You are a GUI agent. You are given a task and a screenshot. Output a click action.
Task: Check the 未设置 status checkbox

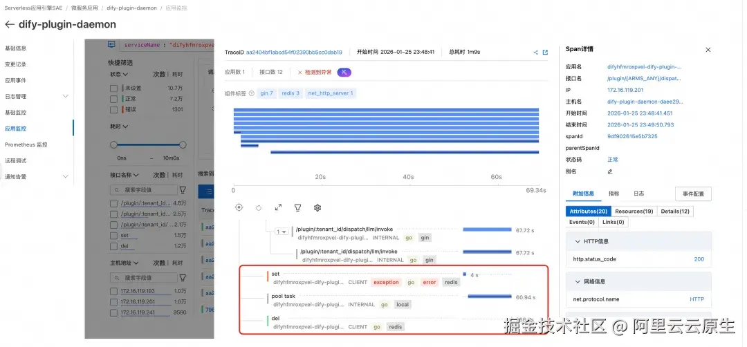(113, 88)
